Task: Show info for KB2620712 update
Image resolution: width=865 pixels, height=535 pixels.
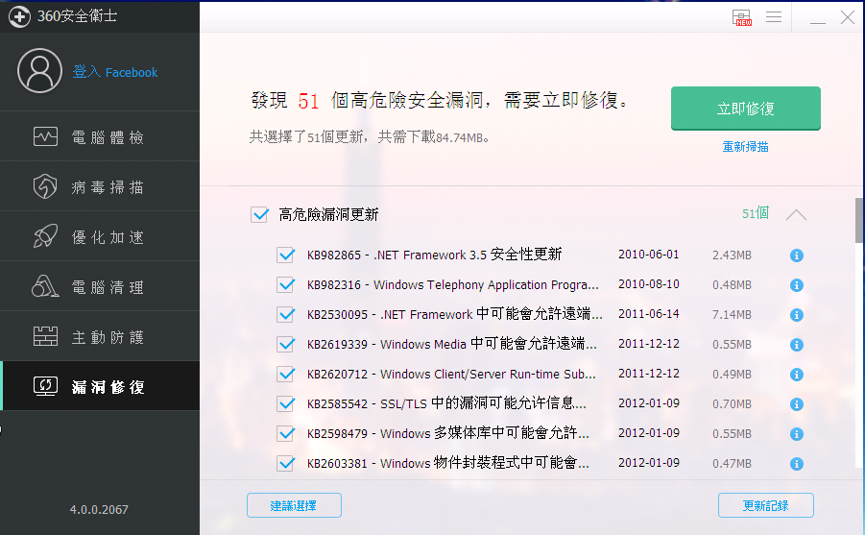Action: pyautogui.click(x=796, y=375)
